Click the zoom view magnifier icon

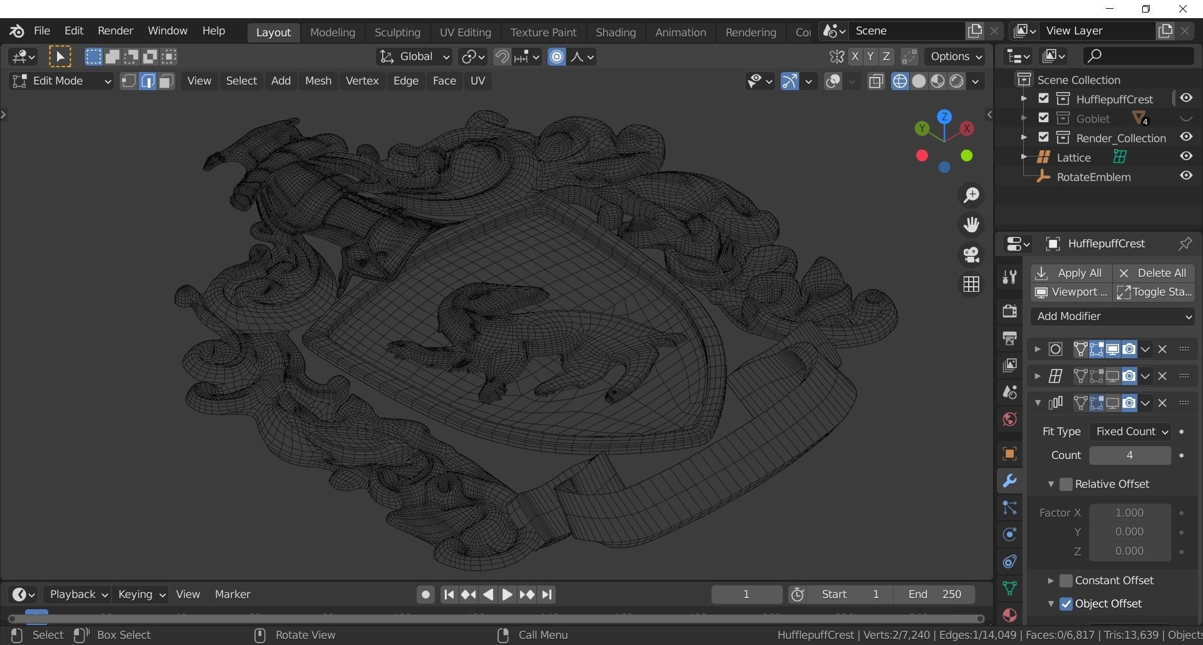pyautogui.click(x=971, y=195)
